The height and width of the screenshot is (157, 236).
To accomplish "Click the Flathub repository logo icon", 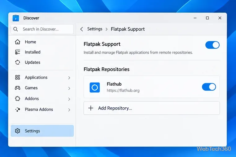I will pos(95,87).
